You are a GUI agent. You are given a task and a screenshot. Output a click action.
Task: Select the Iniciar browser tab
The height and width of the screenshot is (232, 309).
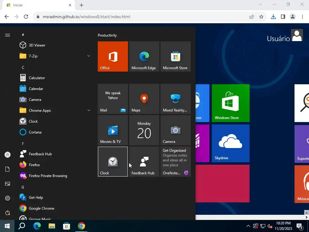point(39,5)
